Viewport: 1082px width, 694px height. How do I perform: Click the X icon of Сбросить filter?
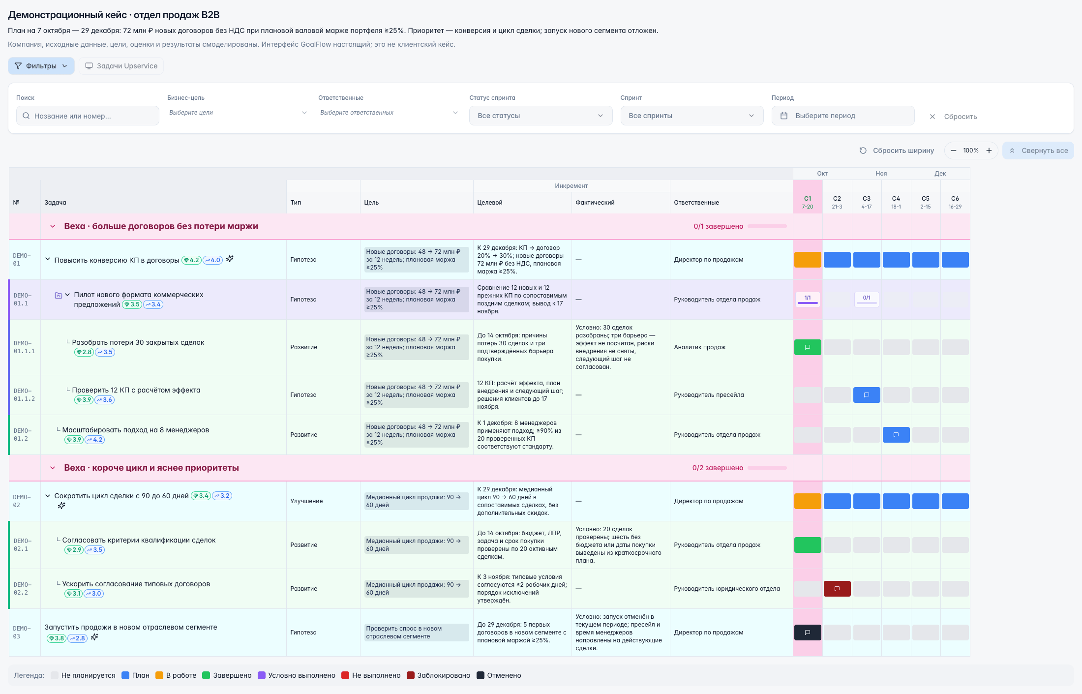point(932,117)
